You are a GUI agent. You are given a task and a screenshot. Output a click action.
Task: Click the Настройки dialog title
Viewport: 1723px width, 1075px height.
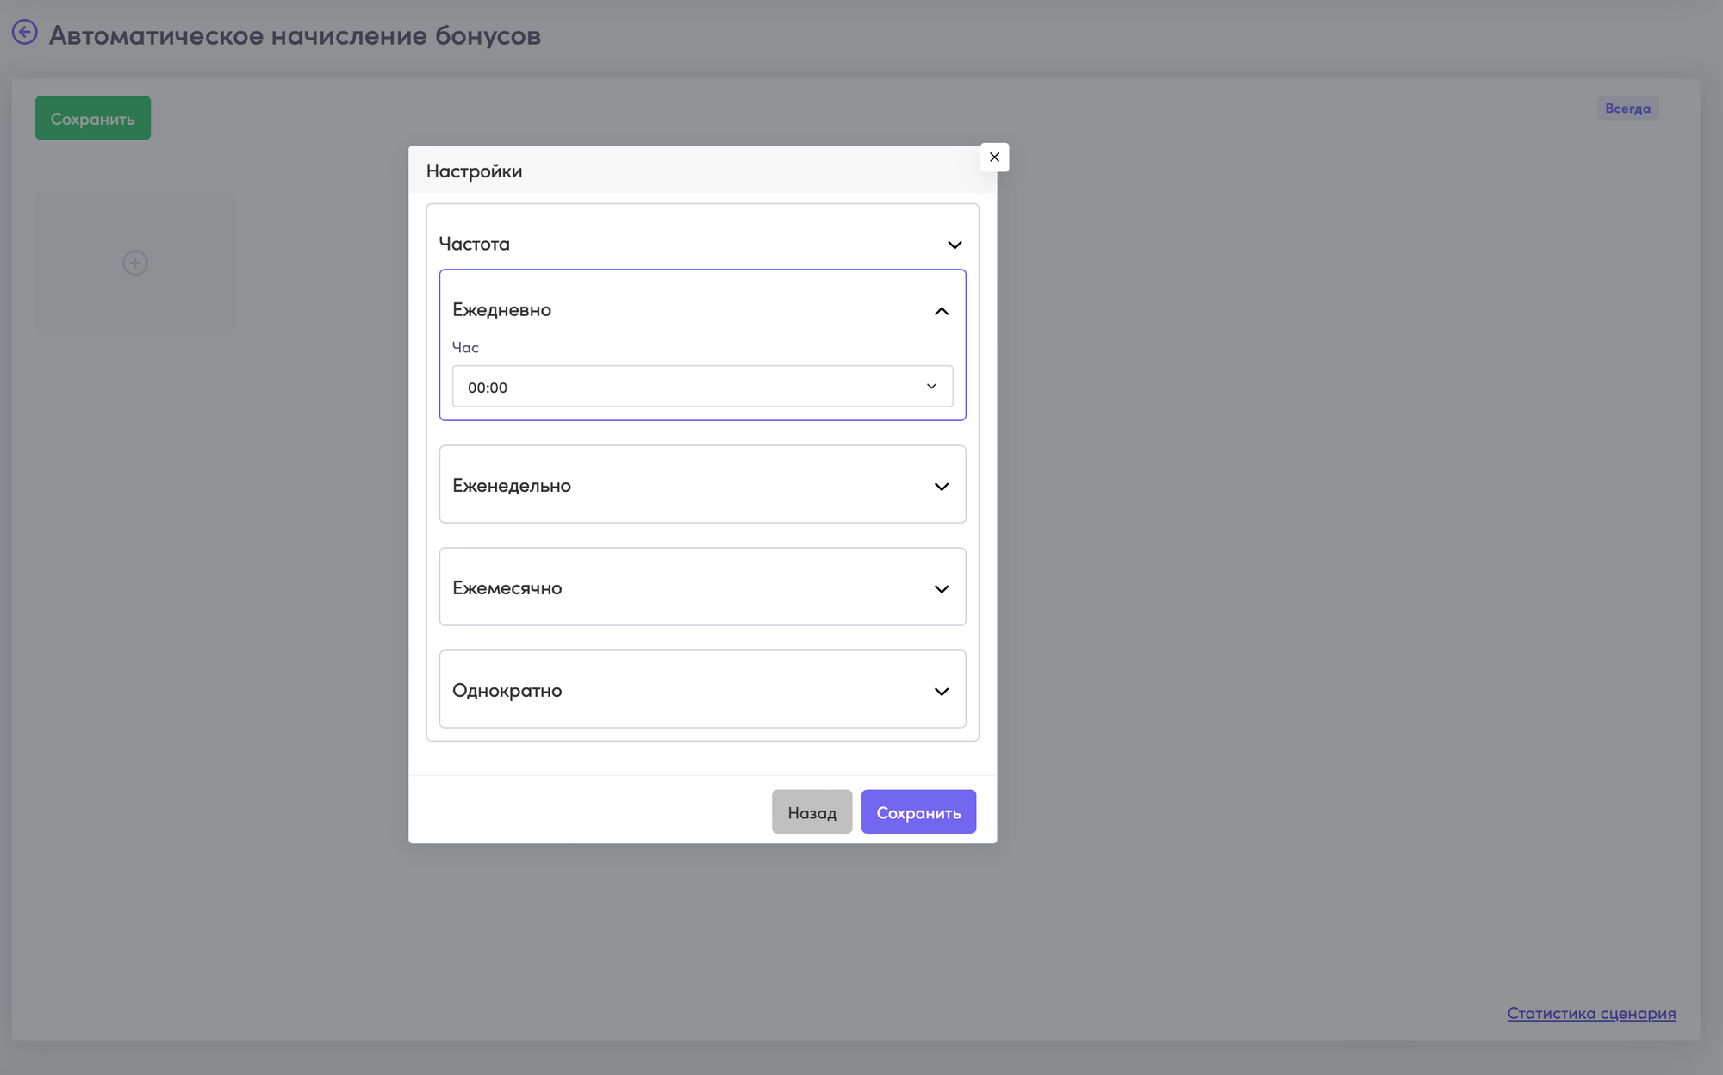(474, 171)
